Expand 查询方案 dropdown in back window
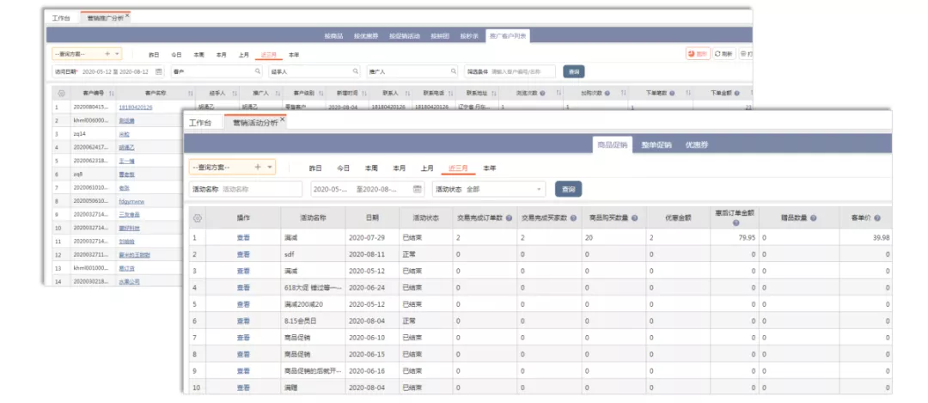The height and width of the screenshot is (403, 928). coord(118,53)
